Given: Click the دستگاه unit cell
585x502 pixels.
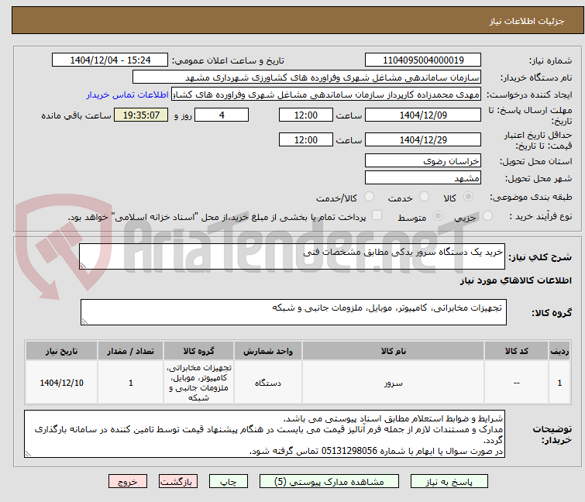Looking at the screenshot, I should [x=268, y=383].
